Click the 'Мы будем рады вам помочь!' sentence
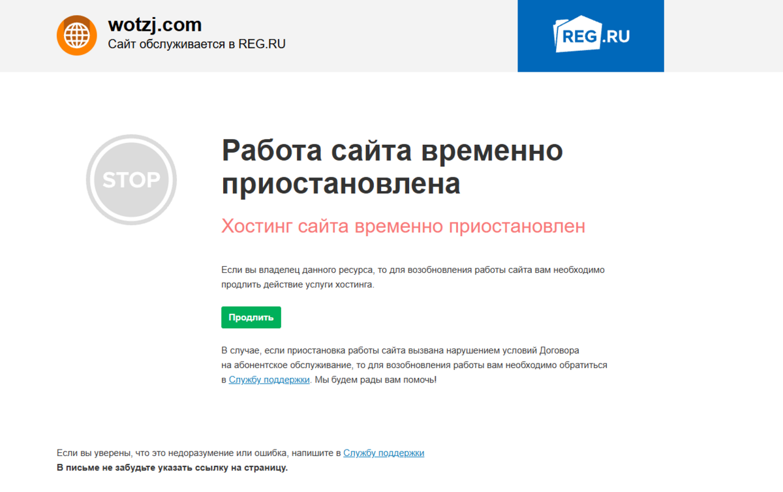The height and width of the screenshot is (492, 783). (x=375, y=380)
